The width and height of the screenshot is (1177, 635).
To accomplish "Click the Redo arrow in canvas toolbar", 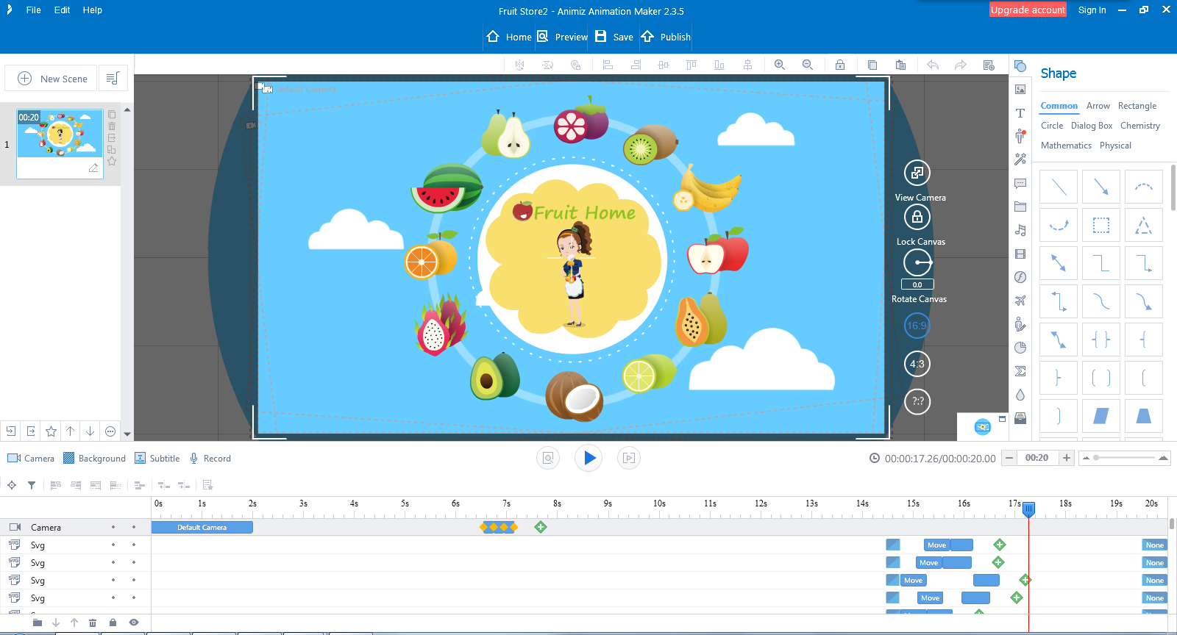I will click(961, 65).
